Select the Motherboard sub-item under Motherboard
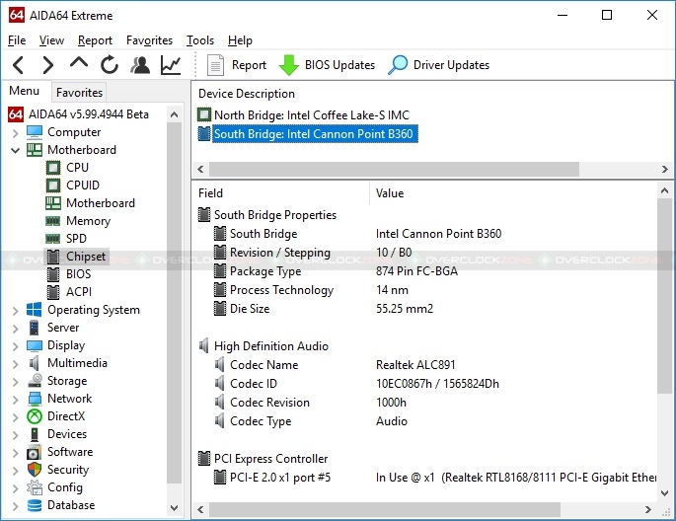Viewport: 676px width, 521px height. click(101, 203)
